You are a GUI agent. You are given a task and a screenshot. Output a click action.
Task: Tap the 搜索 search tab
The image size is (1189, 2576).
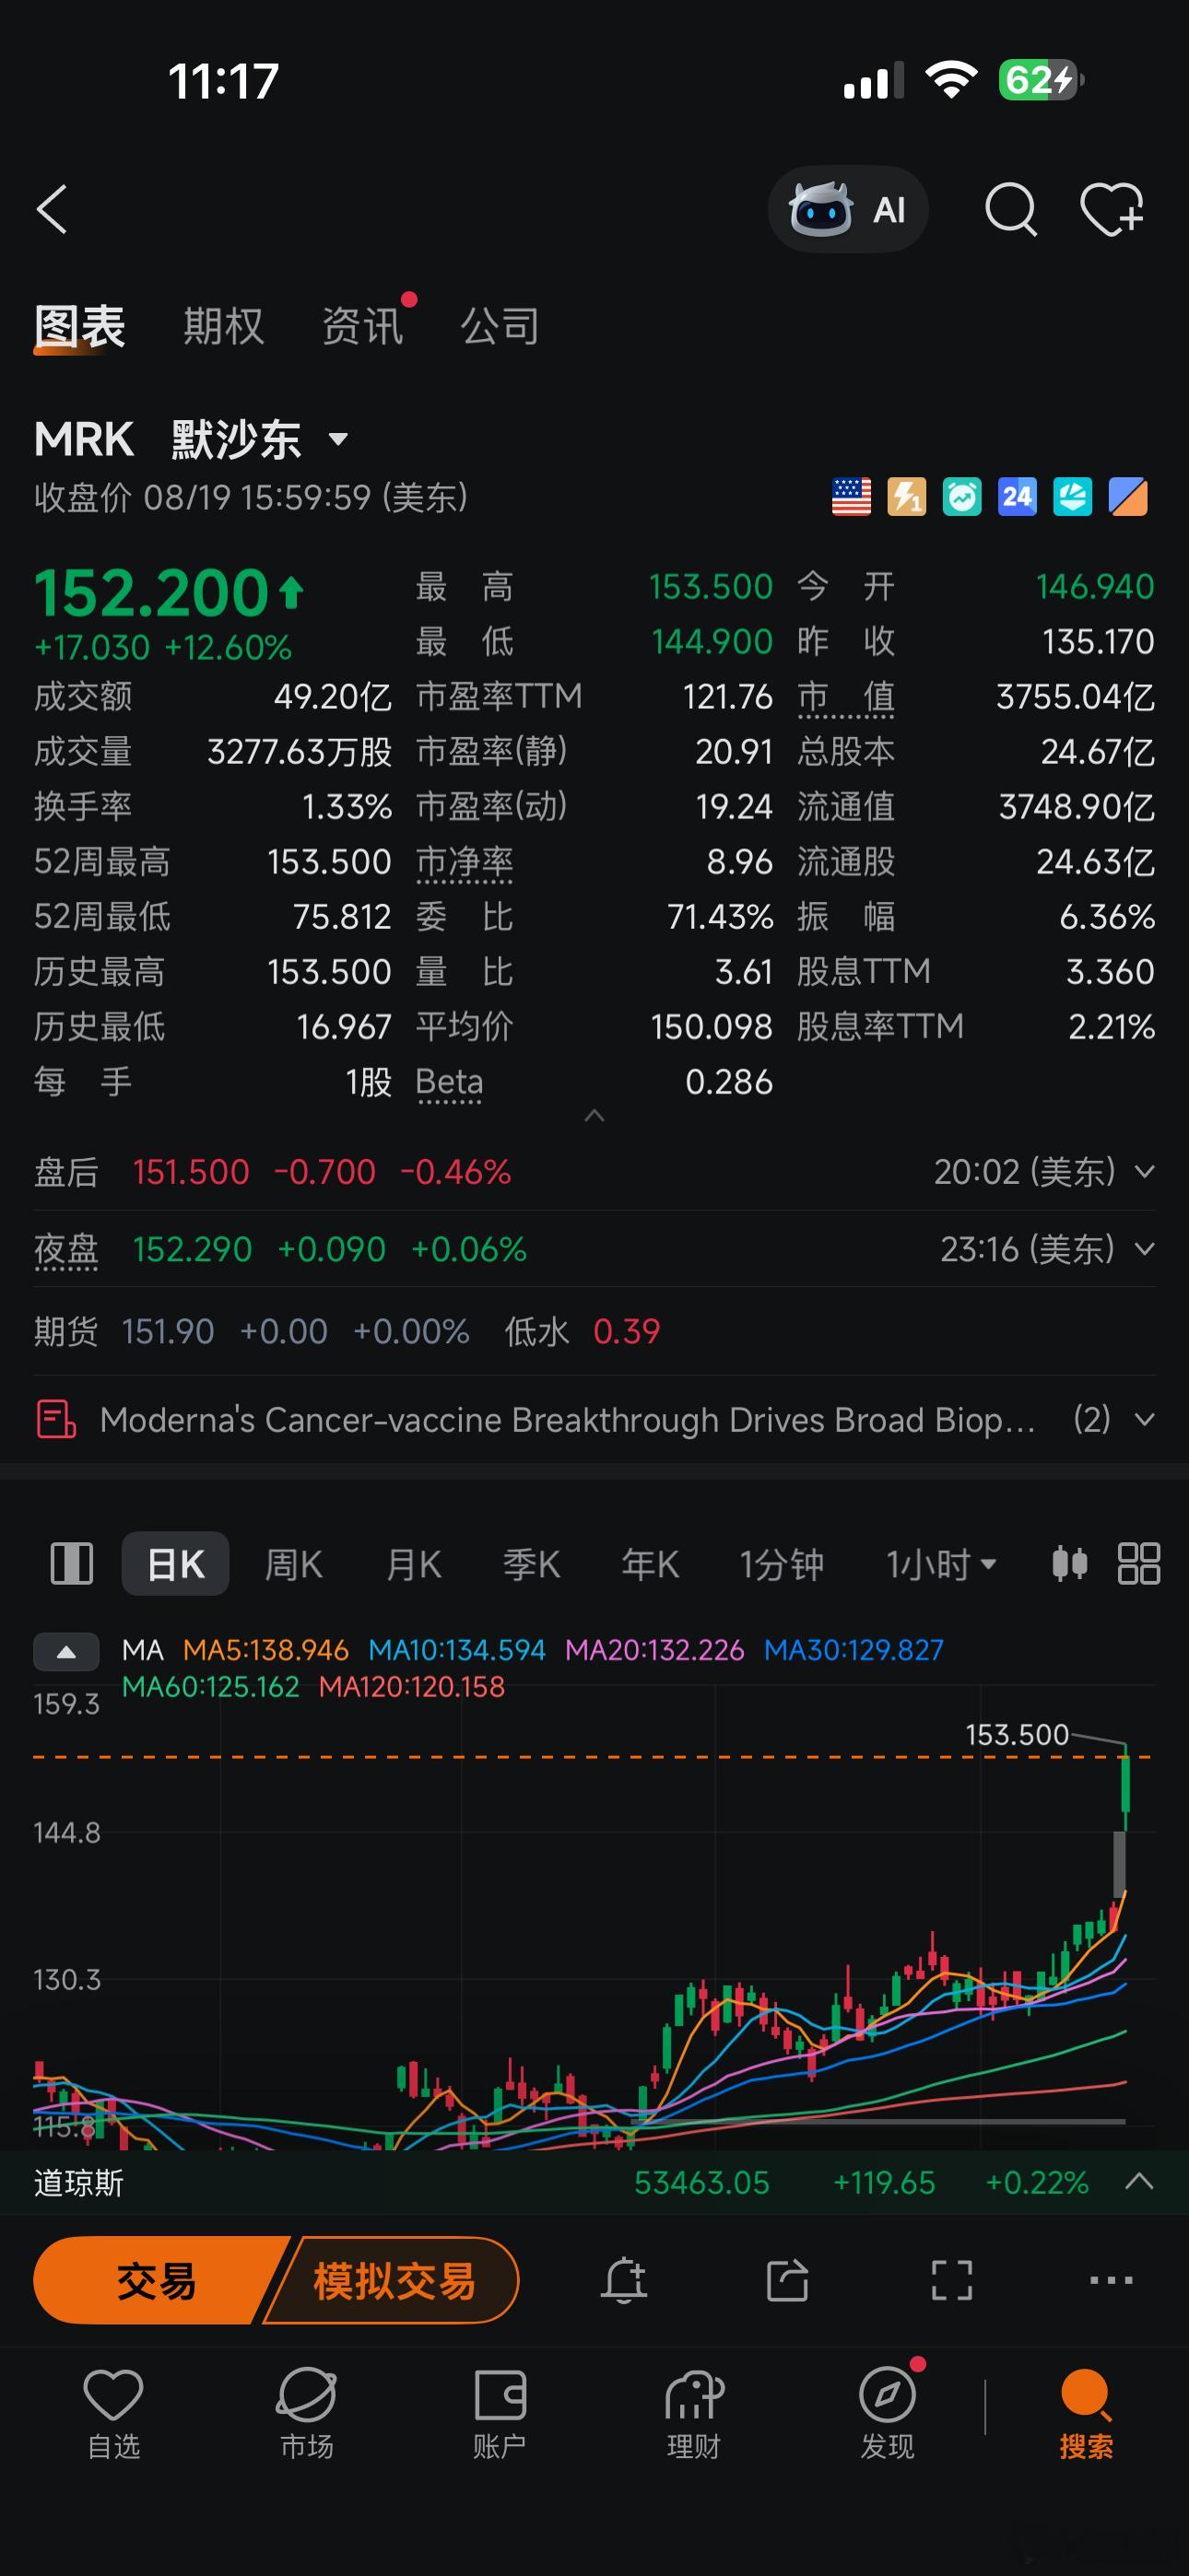(1086, 2414)
